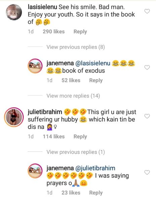
Task: Open the @julietibrahim mention link
Action: click(x=95, y=168)
